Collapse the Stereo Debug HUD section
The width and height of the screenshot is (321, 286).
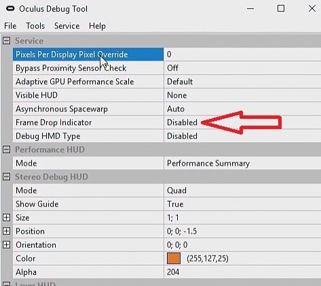[x=7, y=177]
